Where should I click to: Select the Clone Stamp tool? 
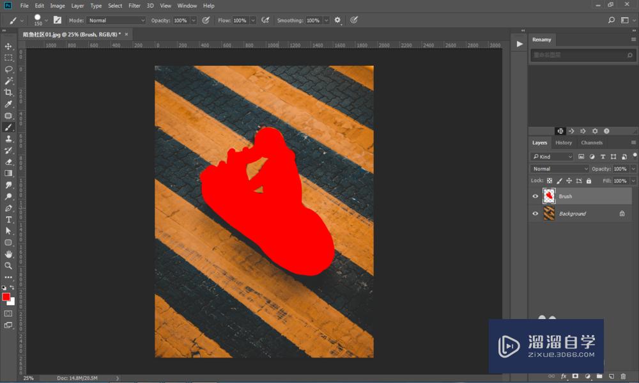pos(8,139)
